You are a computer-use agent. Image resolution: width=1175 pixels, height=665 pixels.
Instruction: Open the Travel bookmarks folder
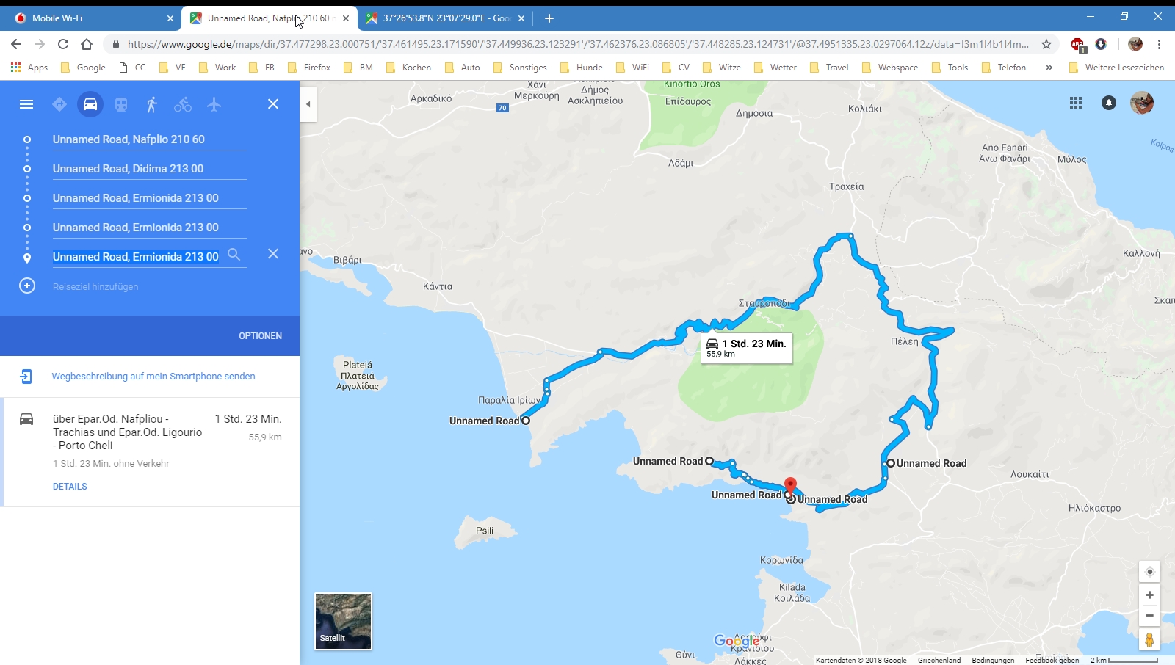pos(829,68)
